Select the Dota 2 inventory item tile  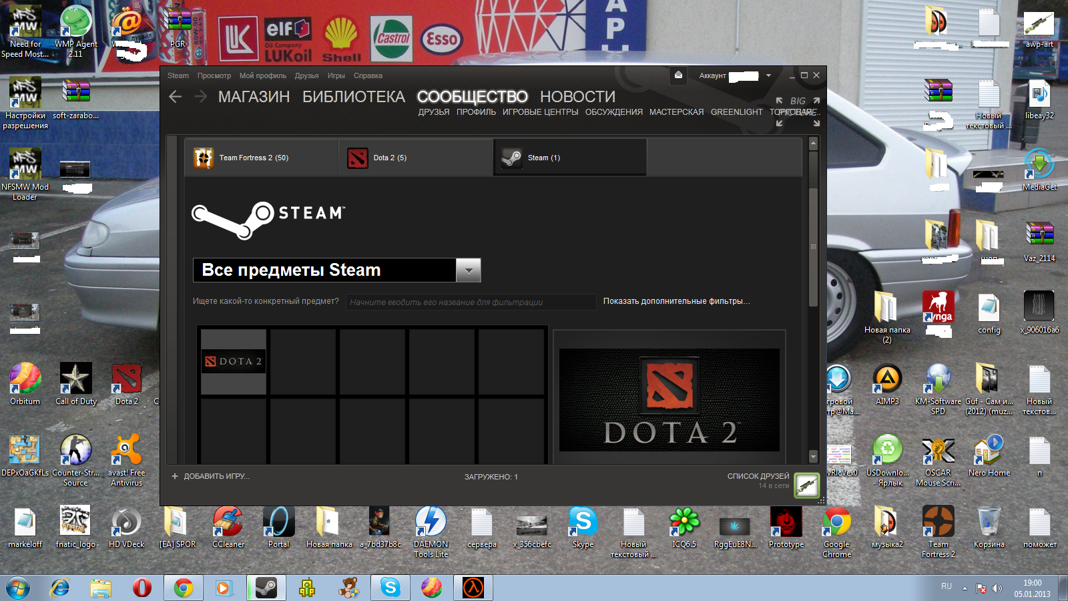click(234, 361)
